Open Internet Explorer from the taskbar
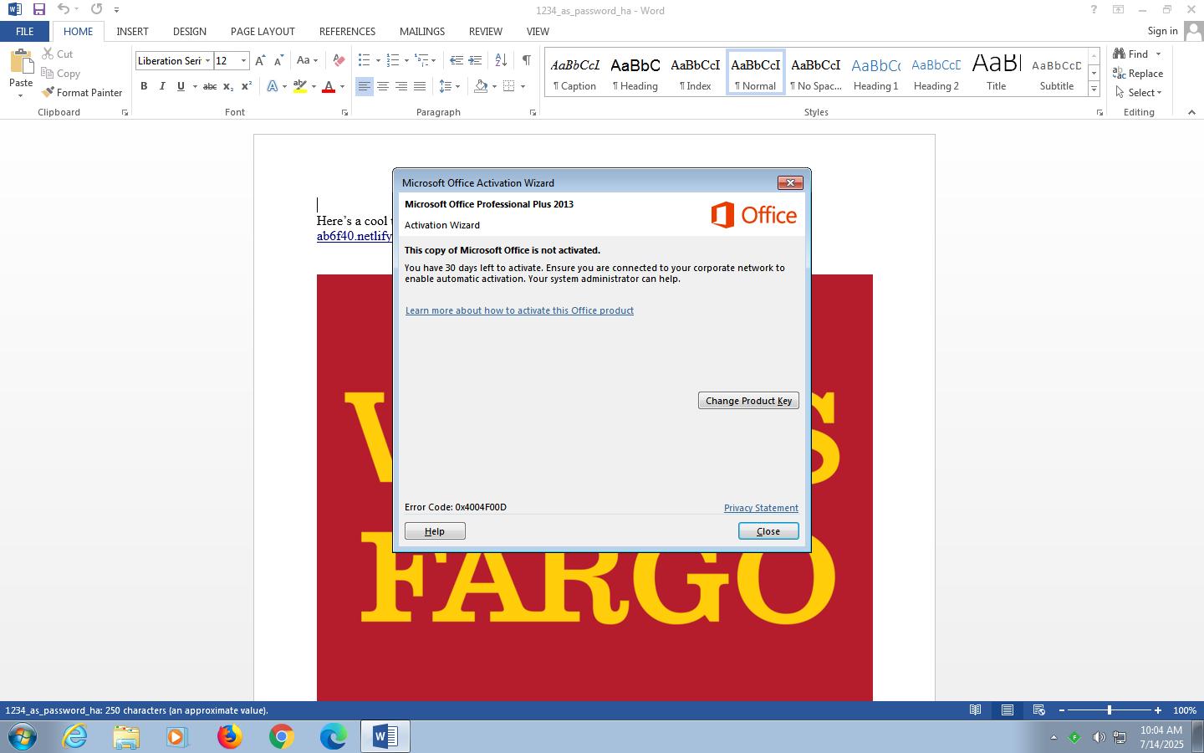 tap(75, 737)
